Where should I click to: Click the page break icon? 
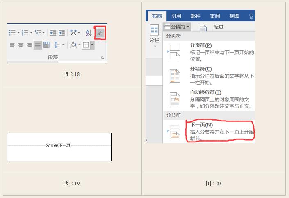tap(175, 52)
